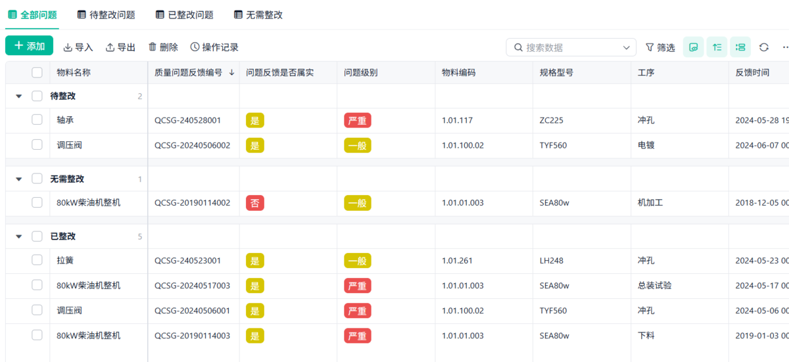Click the sort rows icon
This screenshot has width=789, height=362.
click(x=717, y=47)
